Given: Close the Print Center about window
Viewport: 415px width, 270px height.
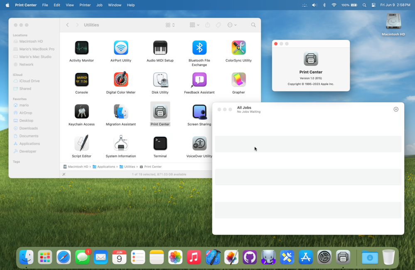Looking at the screenshot, I should [x=276, y=44].
